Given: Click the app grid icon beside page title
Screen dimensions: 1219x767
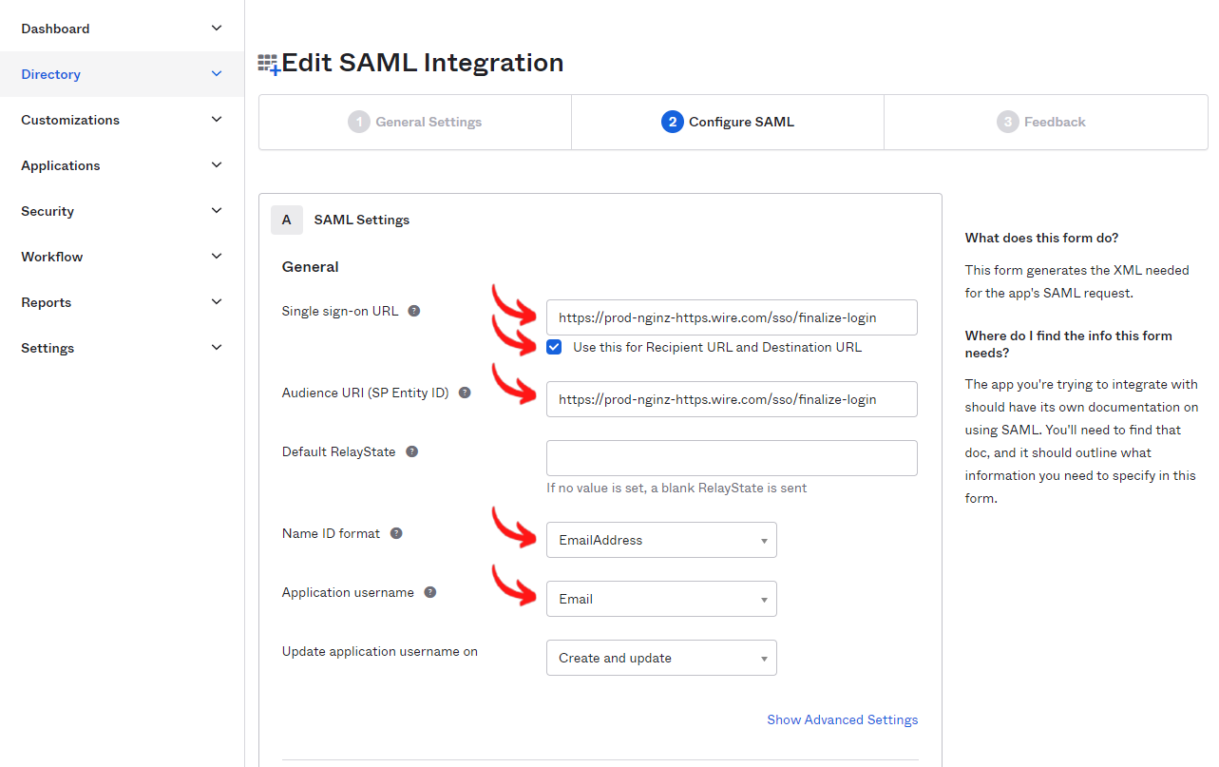Looking at the screenshot, I should [x=269, y=64].
